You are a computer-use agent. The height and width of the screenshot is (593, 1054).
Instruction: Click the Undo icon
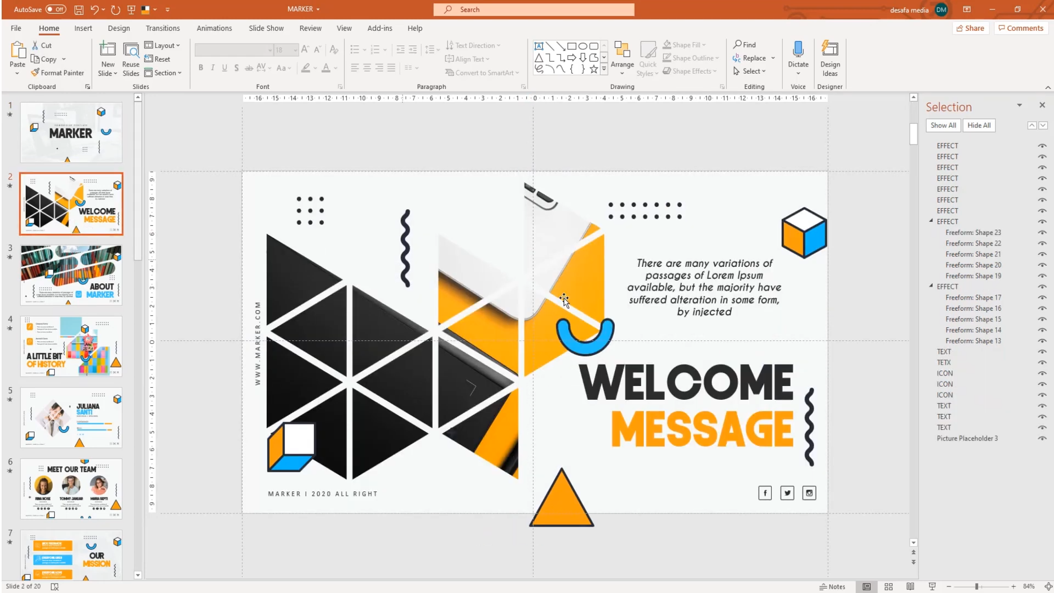tap(94, 9)
